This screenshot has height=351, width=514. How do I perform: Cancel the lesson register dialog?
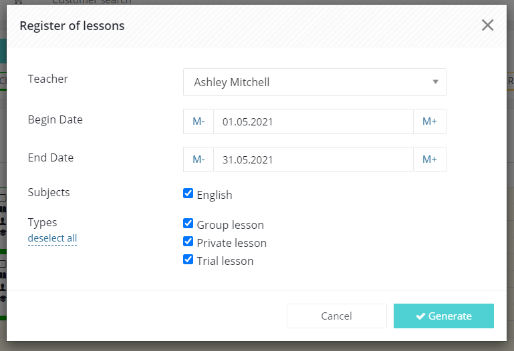(x=337, y=316)
